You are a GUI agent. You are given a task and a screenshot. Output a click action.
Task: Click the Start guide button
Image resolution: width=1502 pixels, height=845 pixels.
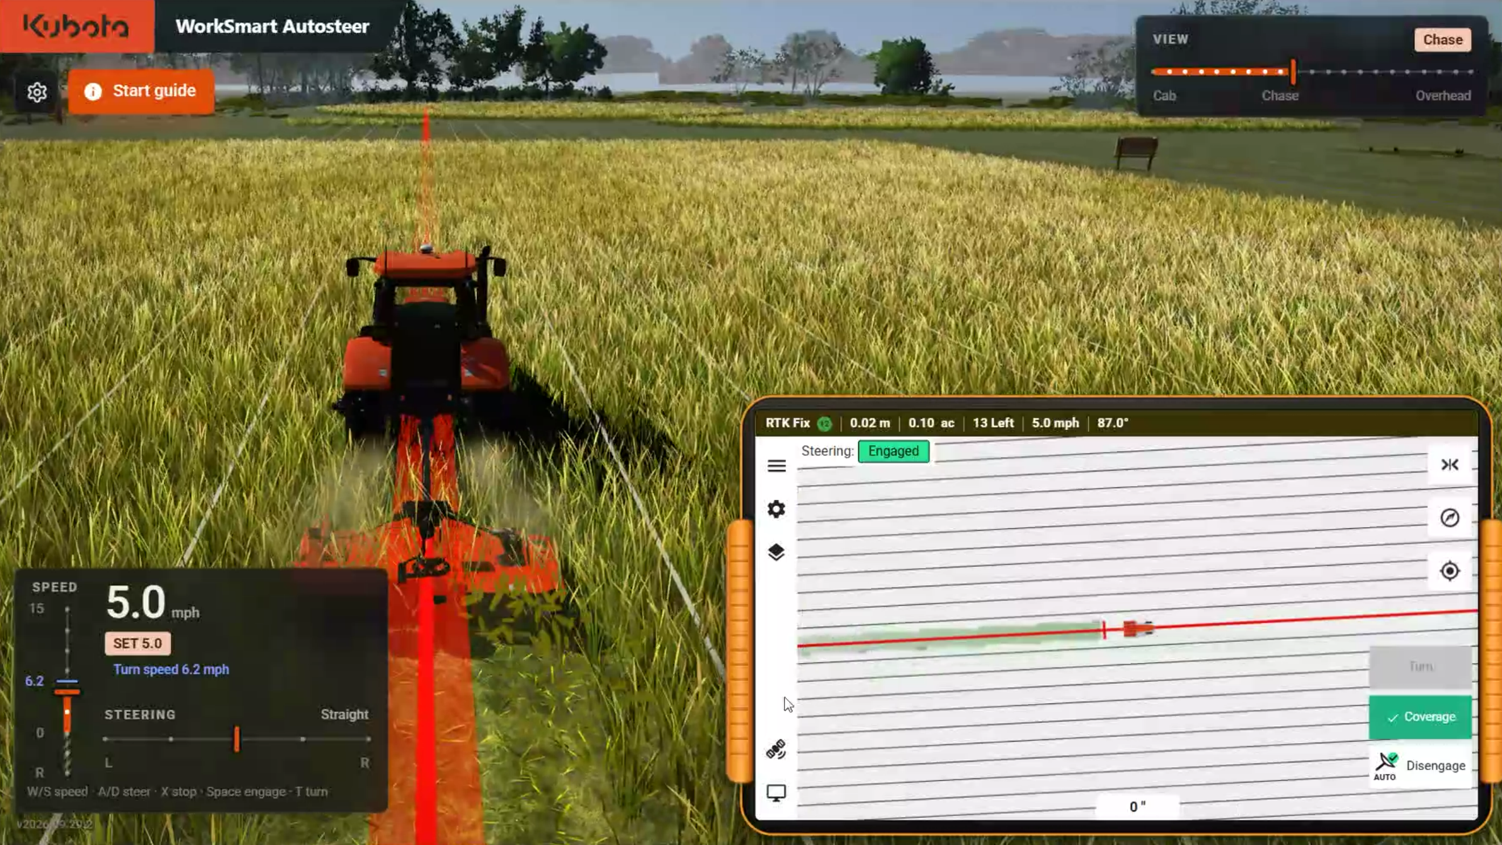141,91
